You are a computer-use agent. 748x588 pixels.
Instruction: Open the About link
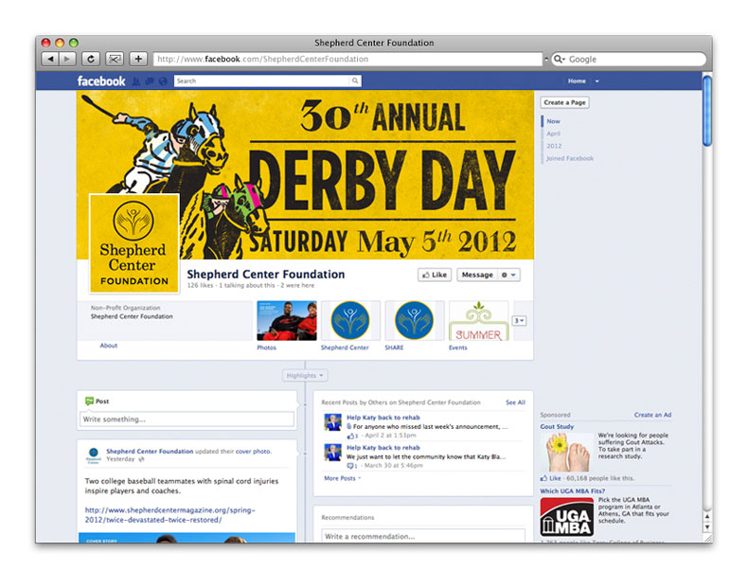108,346
